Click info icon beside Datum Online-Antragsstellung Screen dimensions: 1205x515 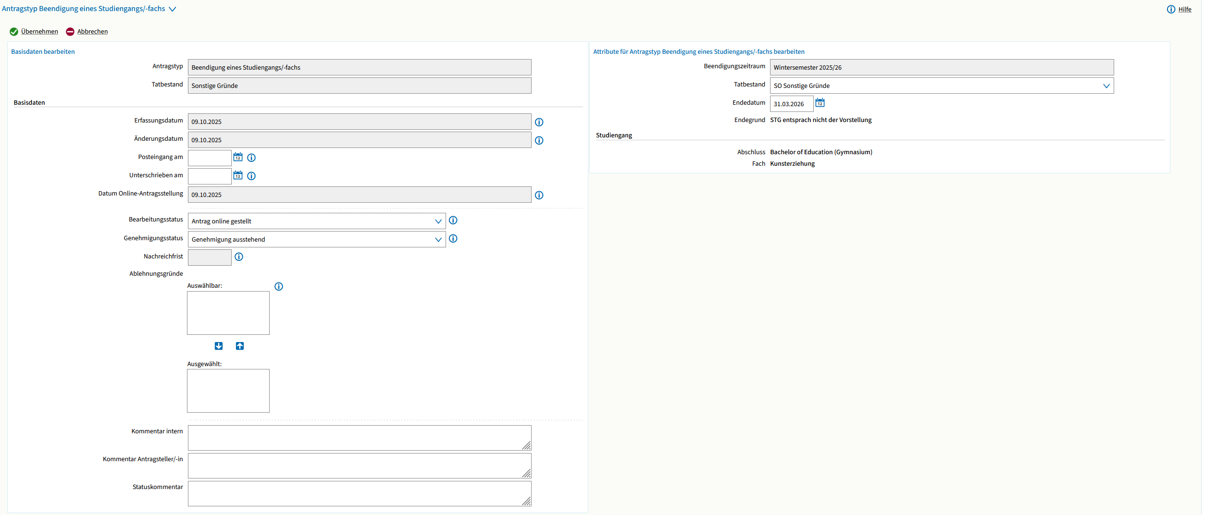(x=539, y=195)
